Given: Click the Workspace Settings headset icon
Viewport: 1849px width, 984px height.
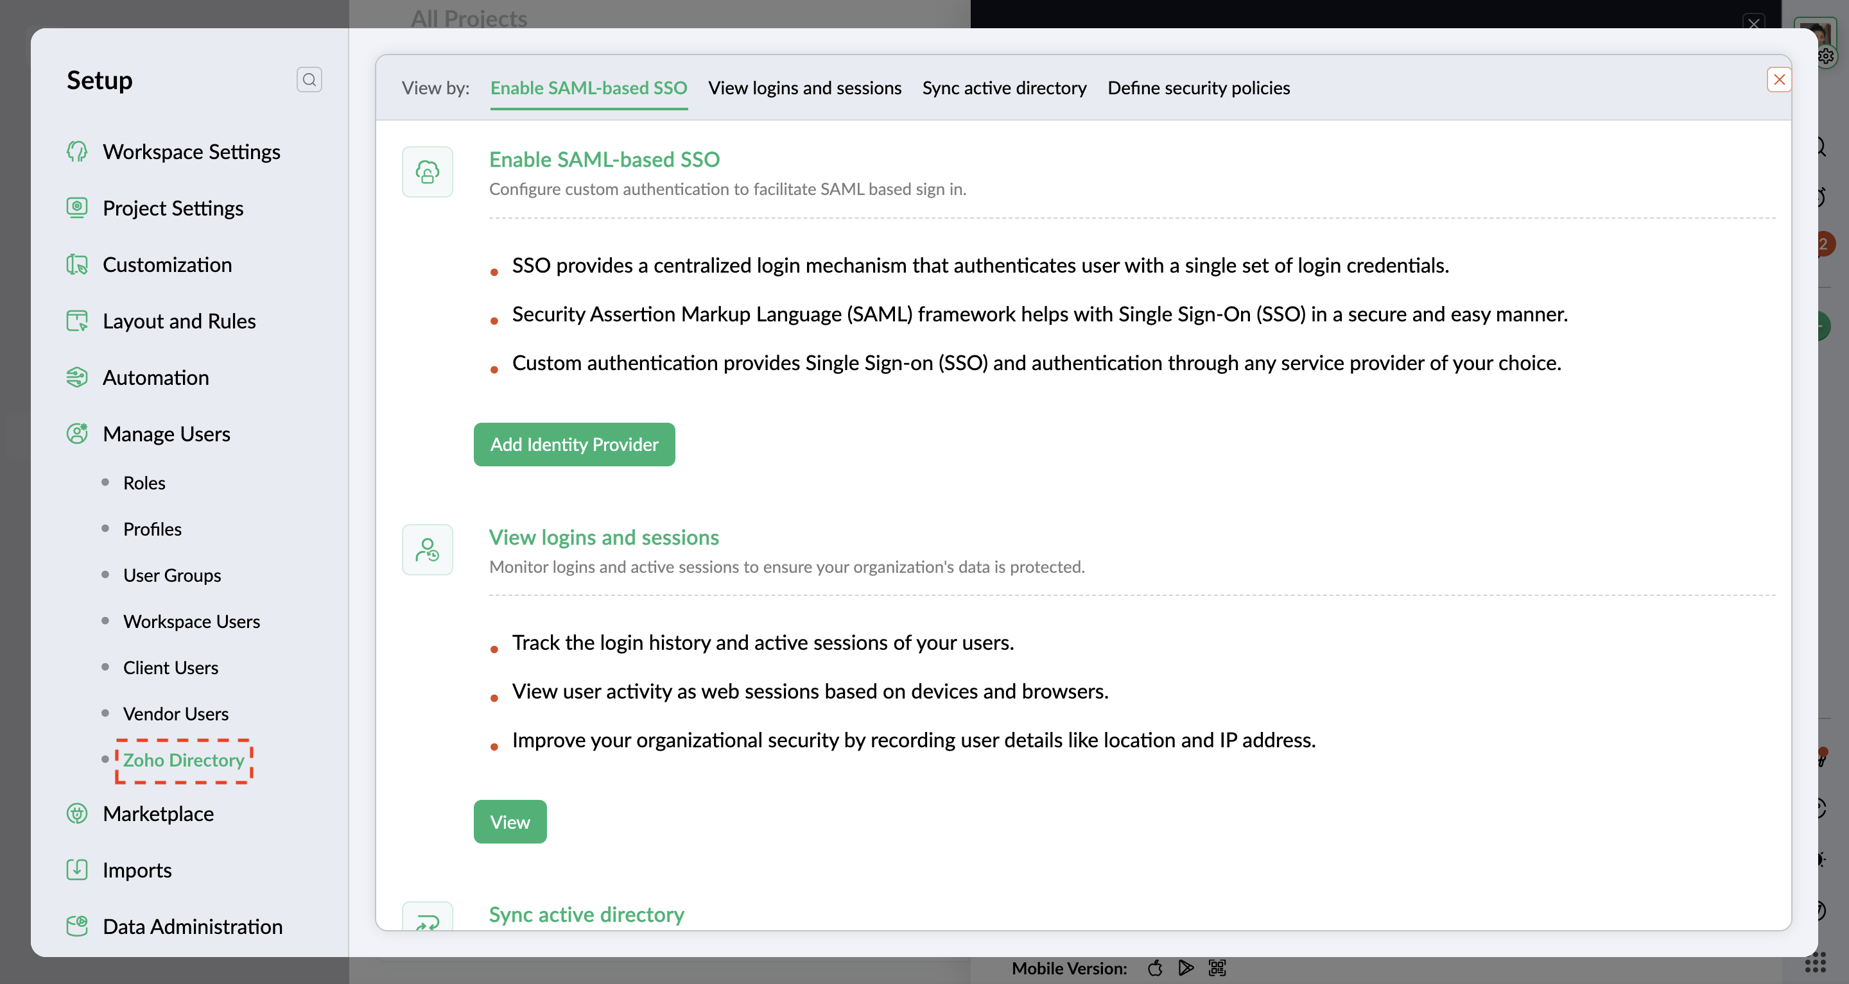Looking at the screenshot, I should [77, 151].
